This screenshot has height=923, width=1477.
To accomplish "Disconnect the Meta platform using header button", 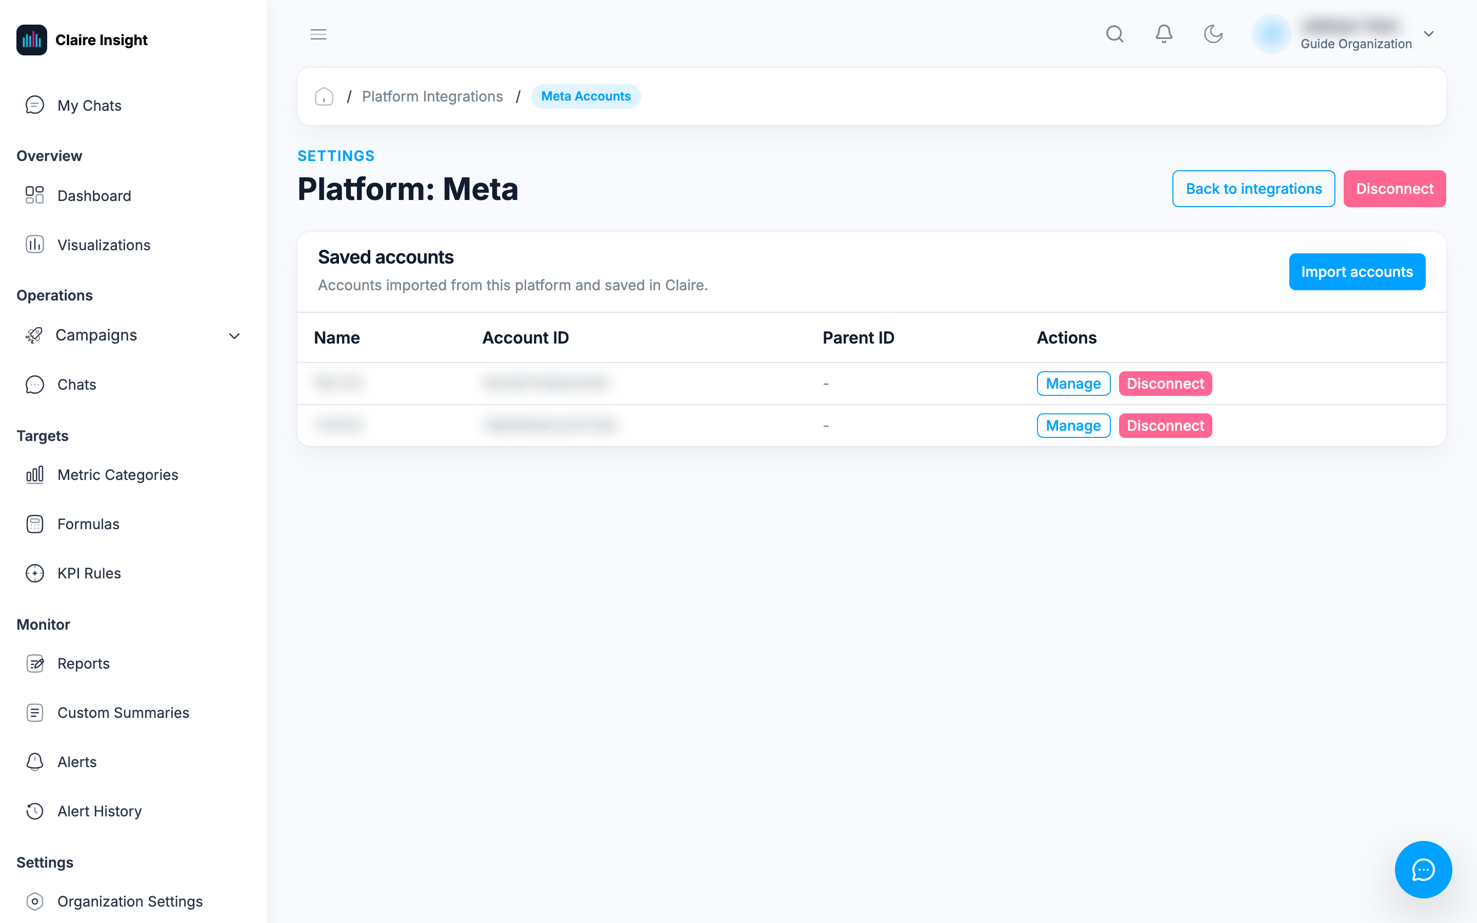I will click(x=1394, y=189).
